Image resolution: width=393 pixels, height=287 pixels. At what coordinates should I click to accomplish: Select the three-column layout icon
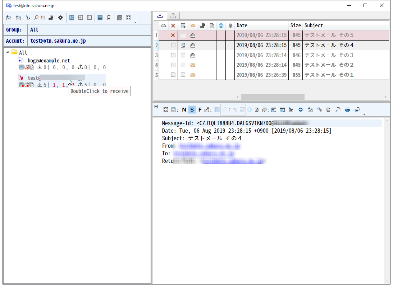[90, 18]
